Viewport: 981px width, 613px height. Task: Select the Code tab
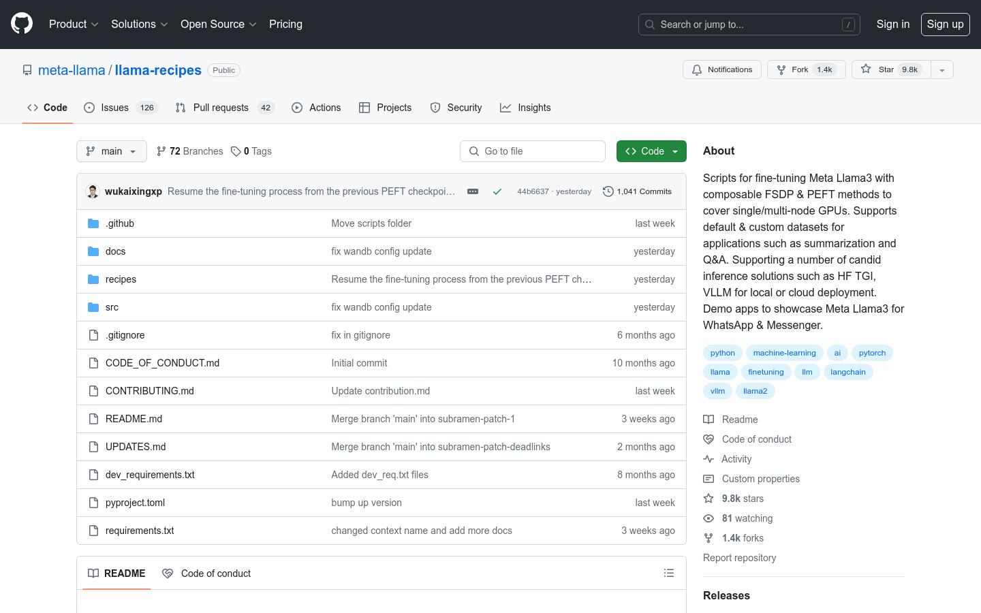(x=48, y=108)
